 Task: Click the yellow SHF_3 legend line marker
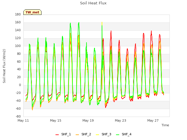(97, 135)
